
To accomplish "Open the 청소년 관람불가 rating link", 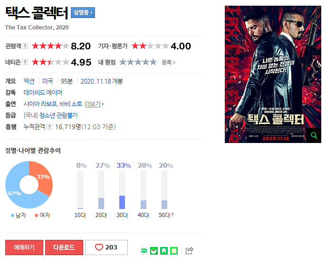I will click(58, 115).
